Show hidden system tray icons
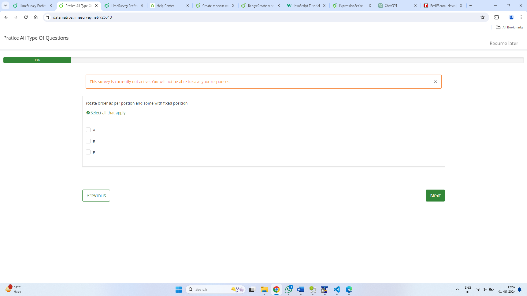This screenshot has width=527, height=296. (457, 289)
